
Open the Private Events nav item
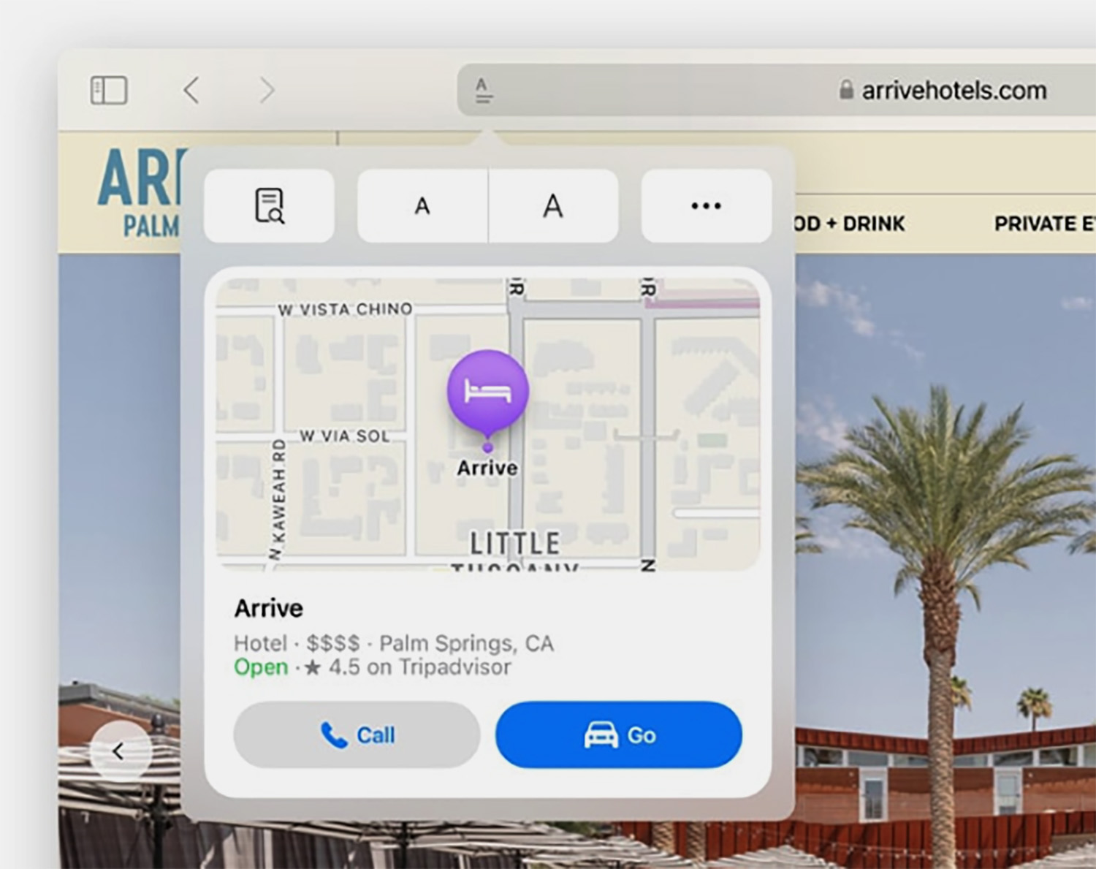(1045, 224)
